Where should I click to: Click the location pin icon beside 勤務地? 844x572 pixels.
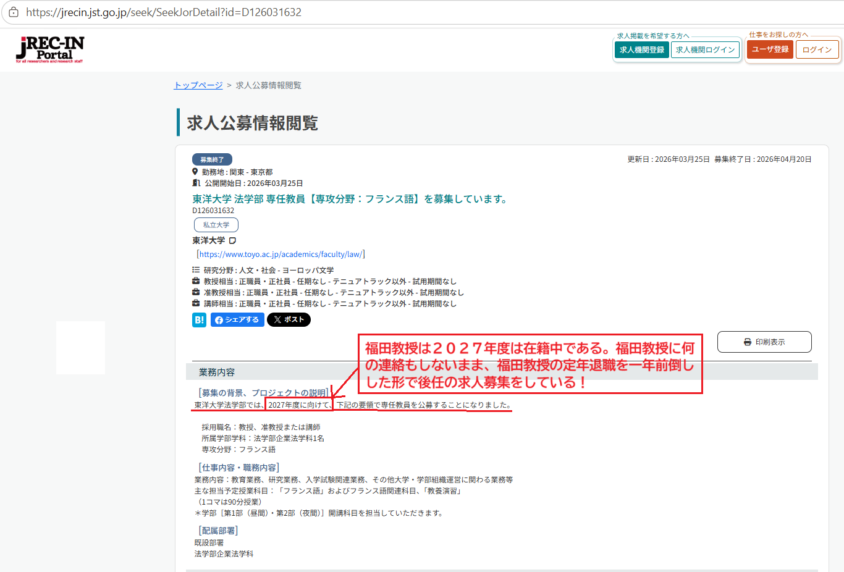195,172
